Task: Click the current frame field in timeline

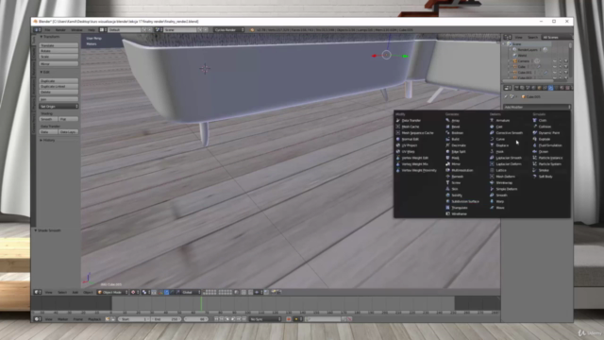Action: (x=196, y=319)
